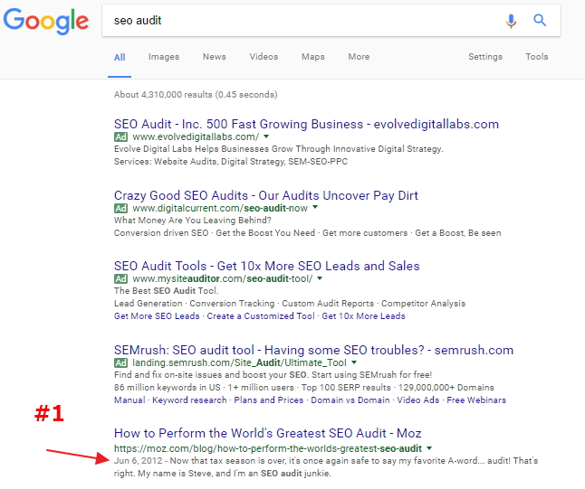Click the Ad badge beside mysiteauditor.com
Viewport: 585px width, 489px height.
click(120, 278)
